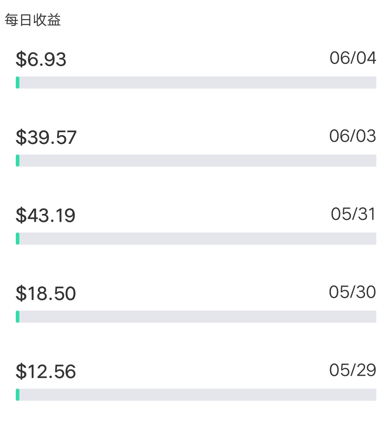Open the 05/30 date entry
Image resolution: width=384 pixels, height=423 pixels.
[x=352, y=292]
